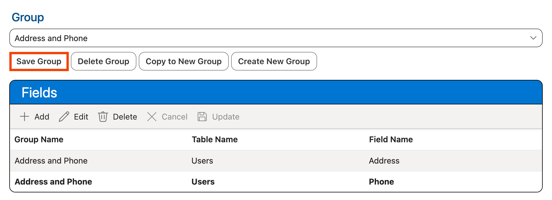Sort by the Group Name column header
The image size is (552, 200).
[x=39, y=139]
